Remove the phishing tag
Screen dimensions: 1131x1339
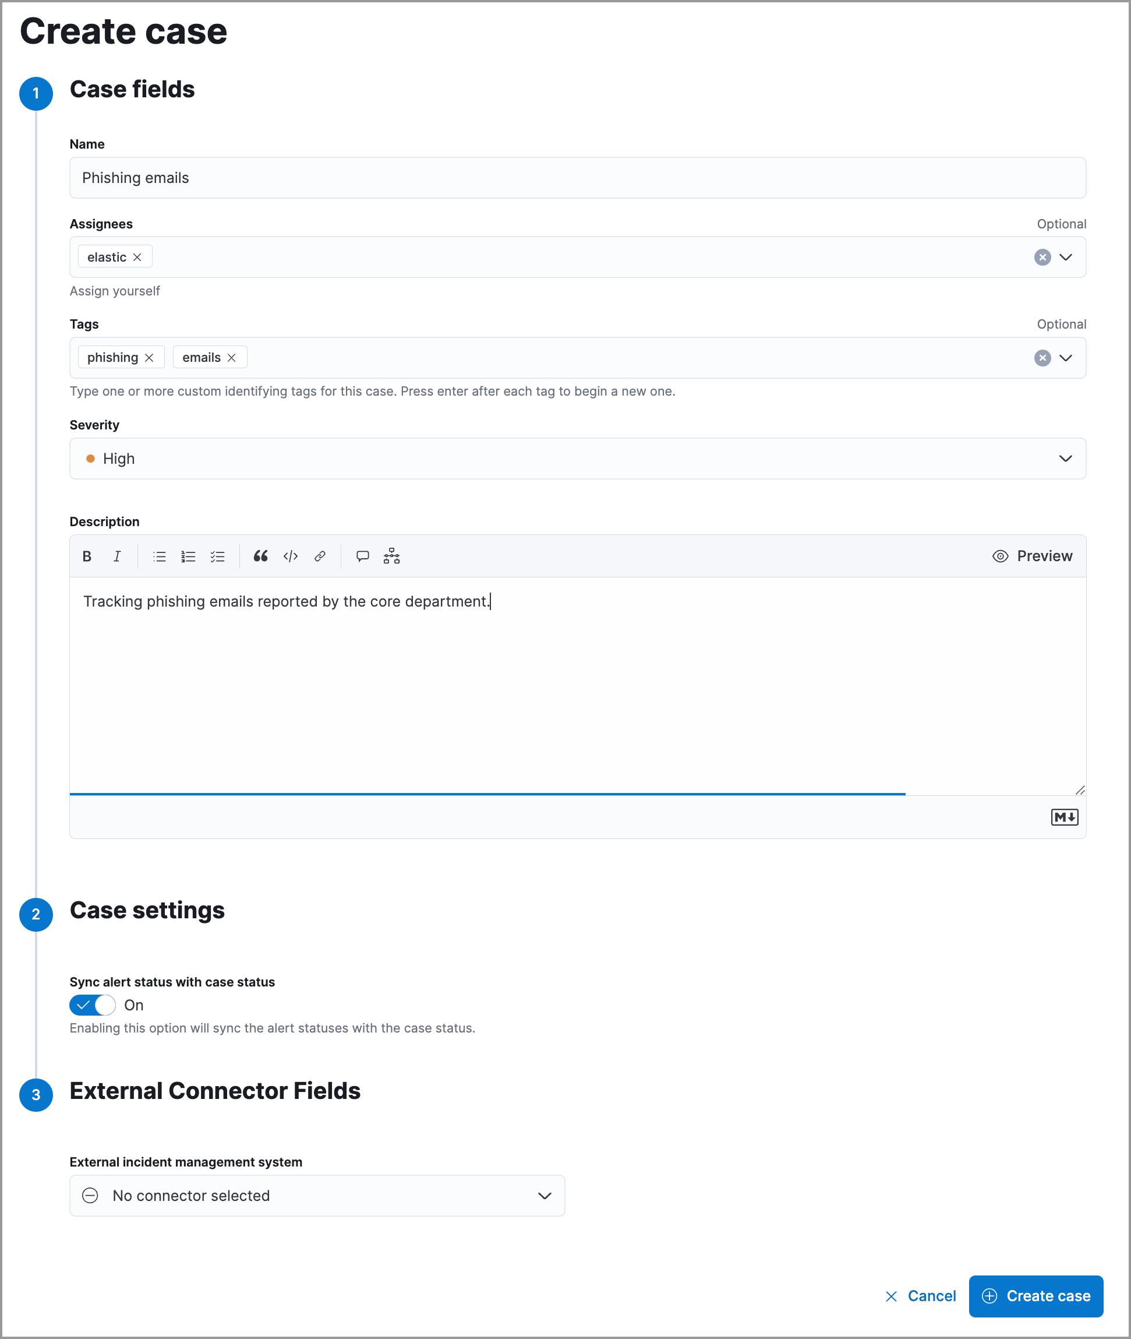pos(150,357)
